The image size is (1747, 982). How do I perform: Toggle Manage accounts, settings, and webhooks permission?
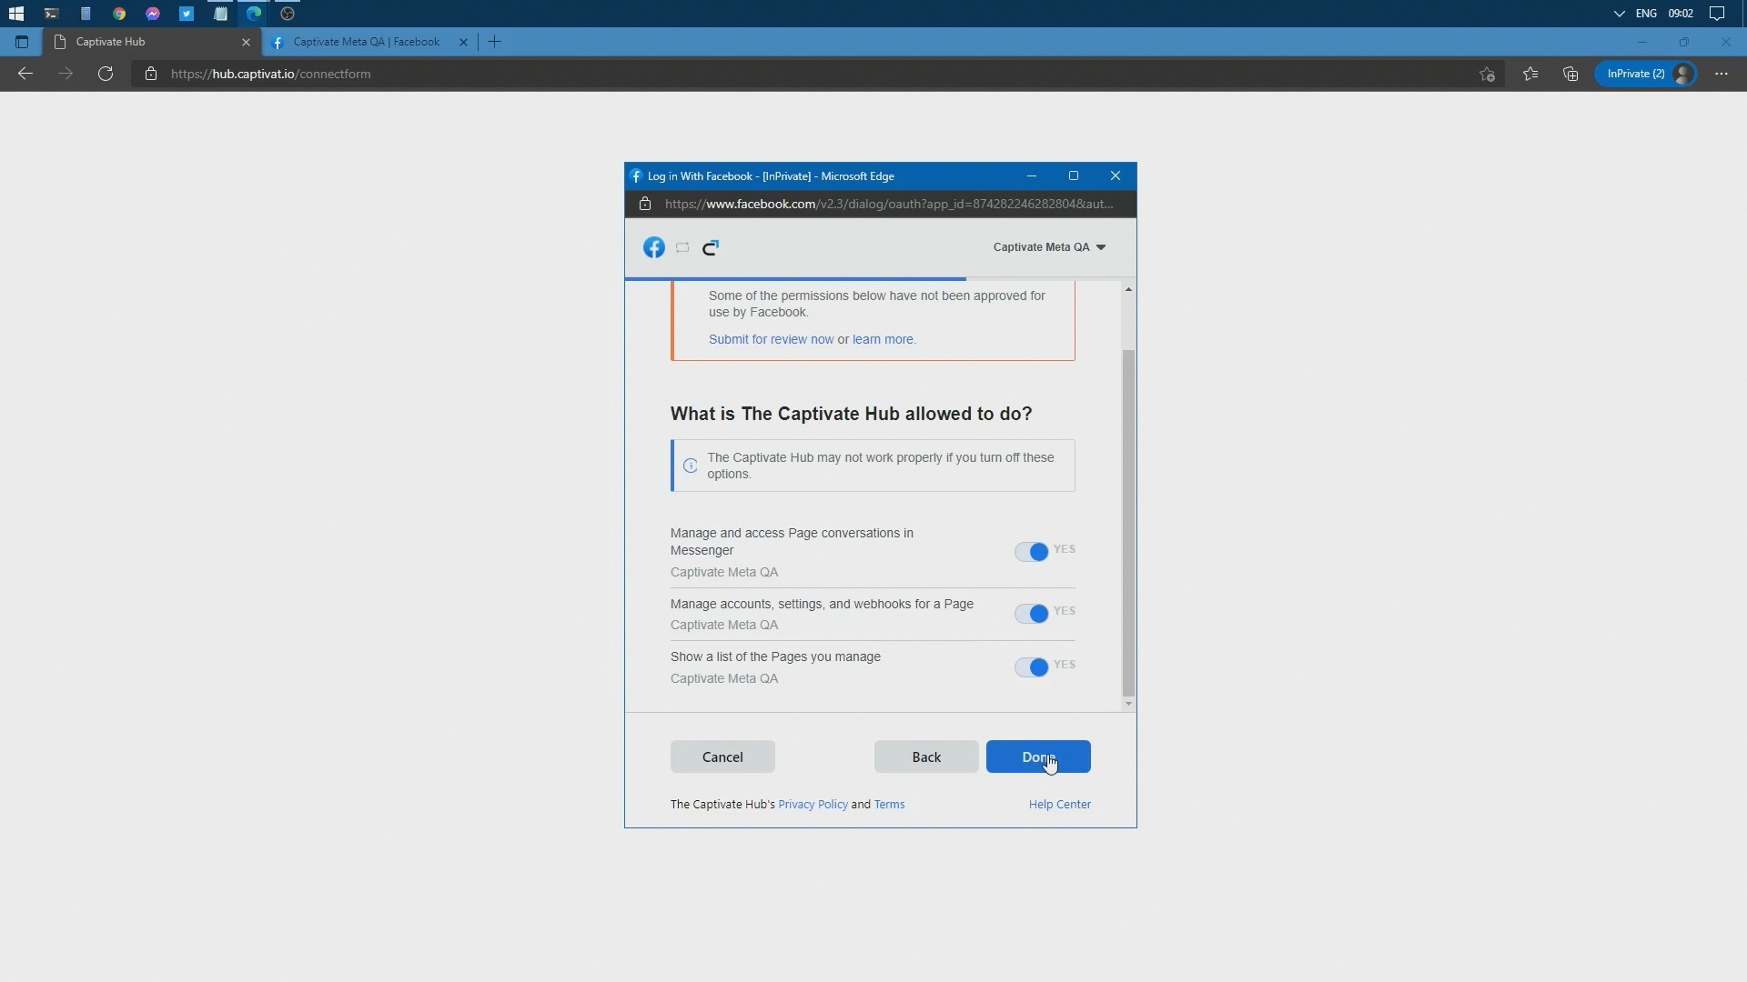point(1032,614)
